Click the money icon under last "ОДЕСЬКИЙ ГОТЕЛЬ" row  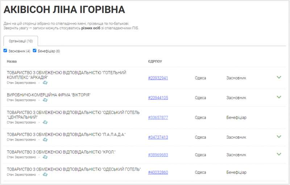click(x=45, y=175)
